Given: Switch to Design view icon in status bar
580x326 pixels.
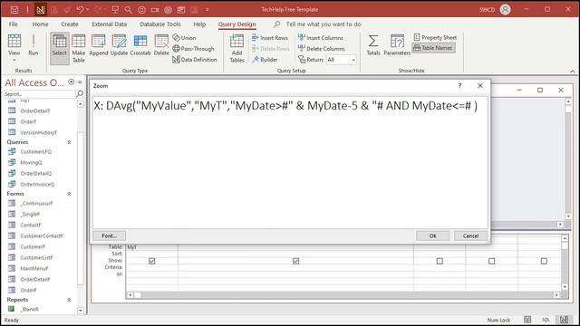Looking at the screenshot, I should pos(564,320).
